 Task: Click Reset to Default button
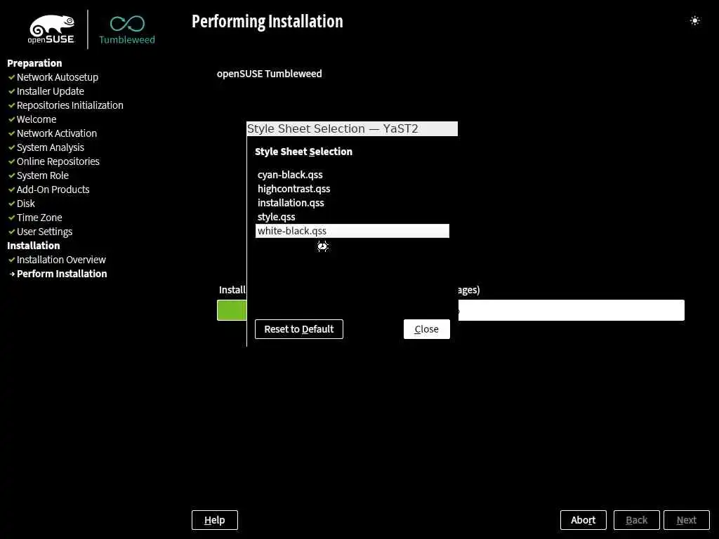[x=299, y=329]
